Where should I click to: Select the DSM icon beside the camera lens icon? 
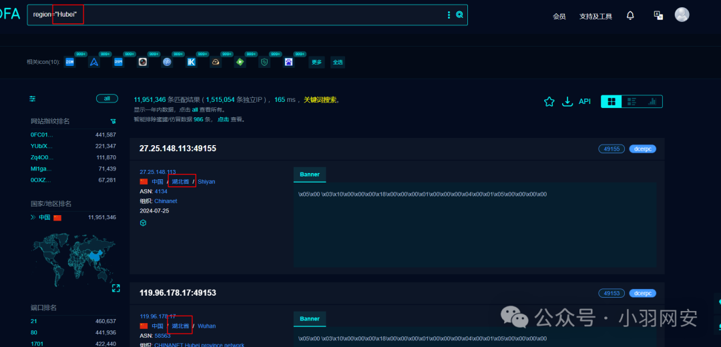coord(118,61)
